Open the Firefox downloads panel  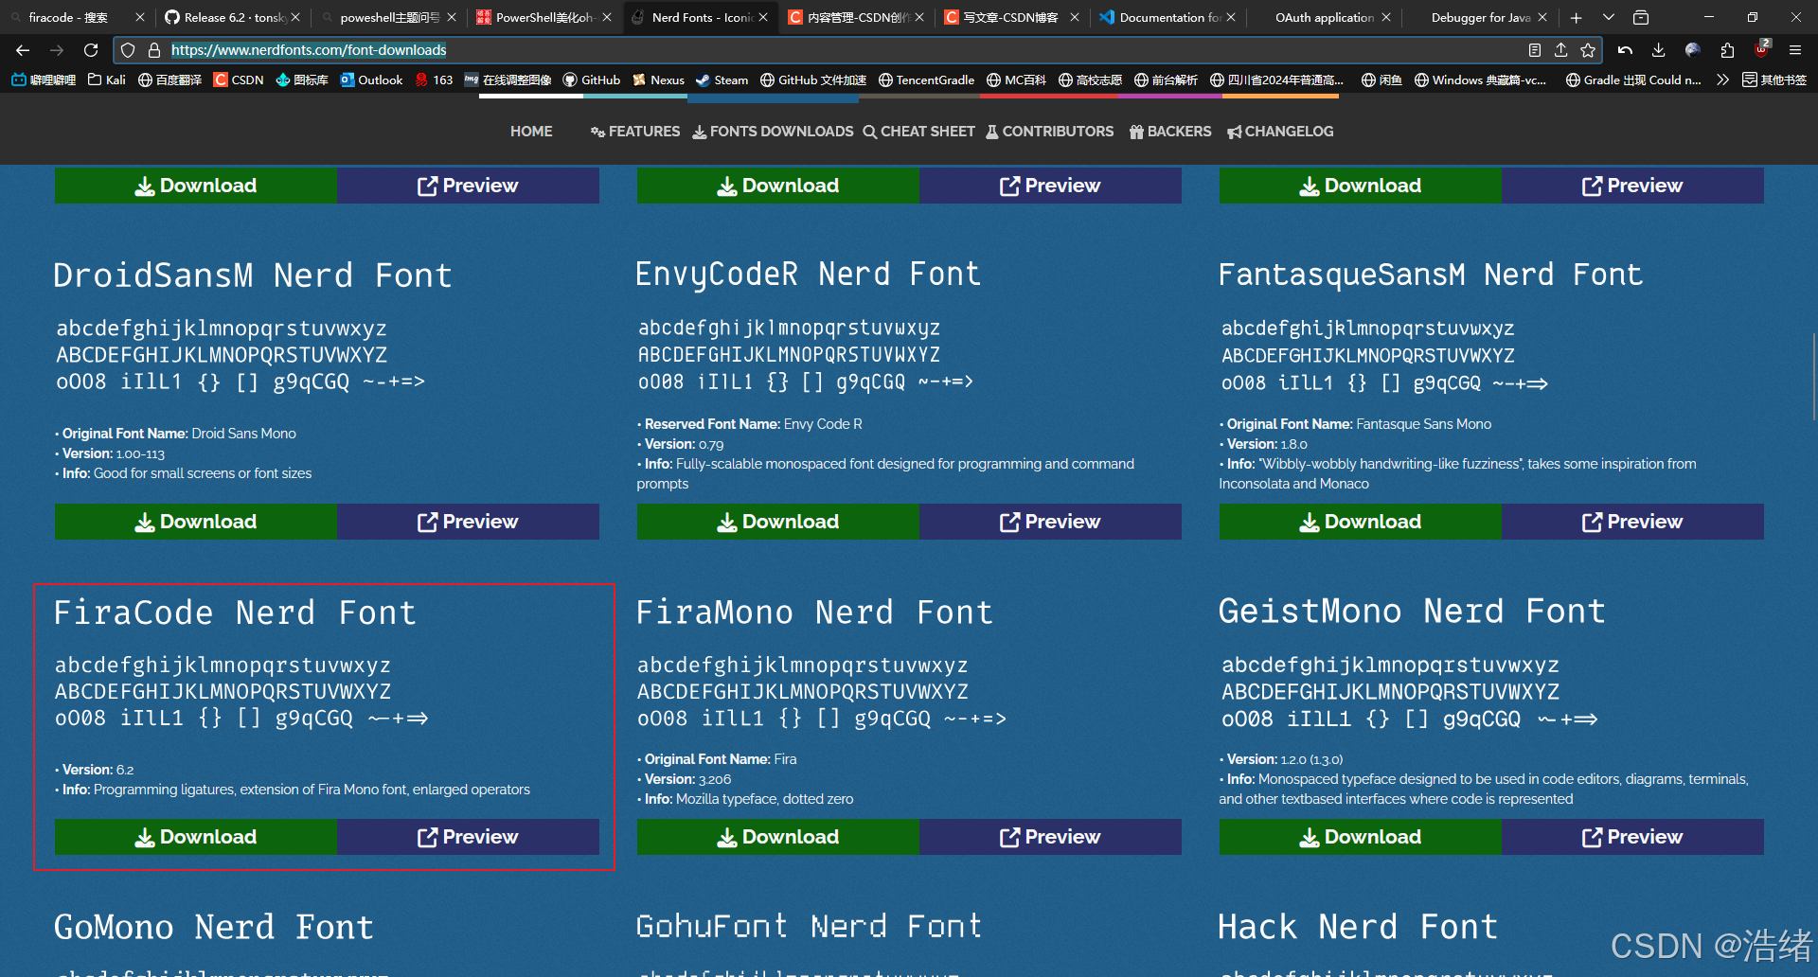click(x=1658, y=50)
